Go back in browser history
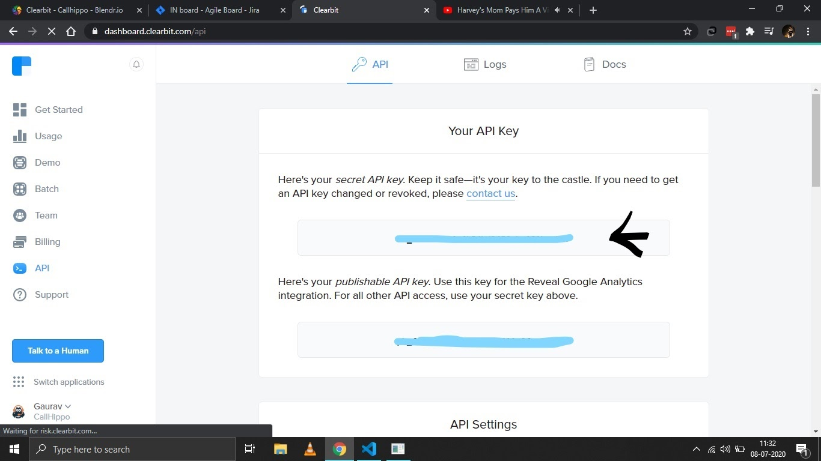Screen dimensions: 821x461 (13, 31)
